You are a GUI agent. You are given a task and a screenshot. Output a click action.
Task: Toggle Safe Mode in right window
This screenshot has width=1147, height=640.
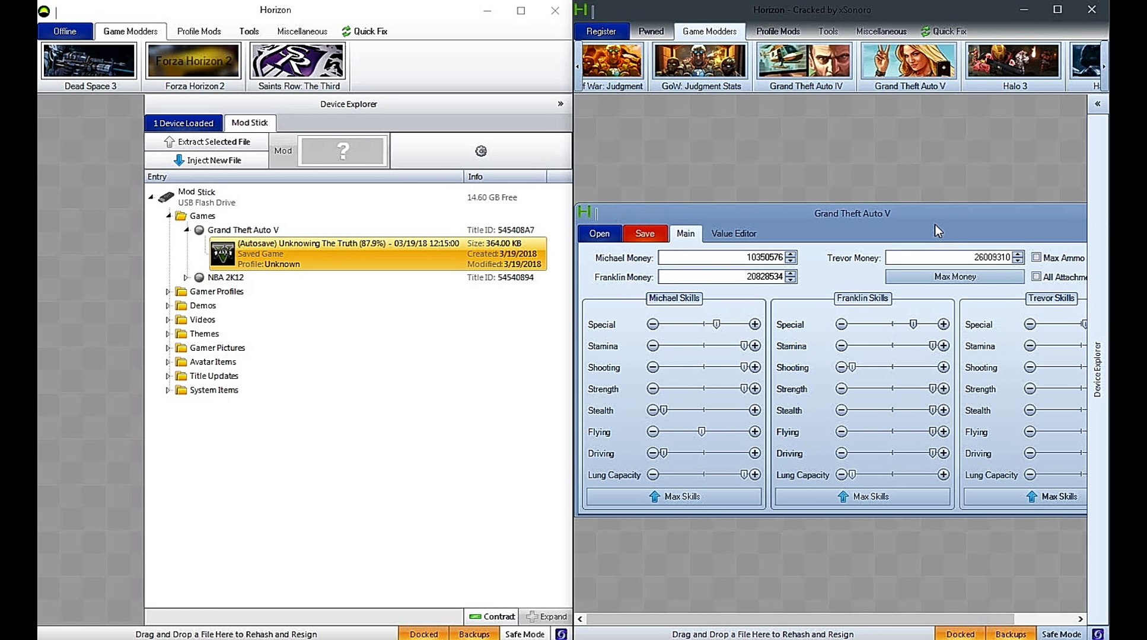(1062, 634)
